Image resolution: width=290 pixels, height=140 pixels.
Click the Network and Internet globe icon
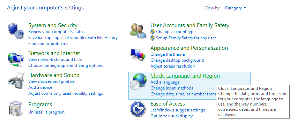(x=16, y=59)
